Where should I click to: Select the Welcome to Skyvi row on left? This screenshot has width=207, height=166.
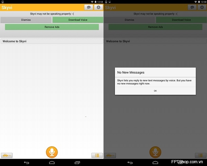click(x=52, y=41)
